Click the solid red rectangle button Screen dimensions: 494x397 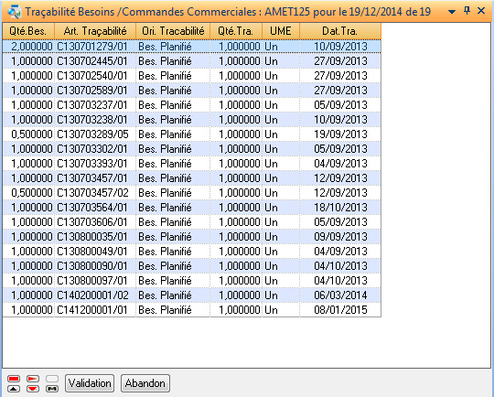[x=14, y=379]
